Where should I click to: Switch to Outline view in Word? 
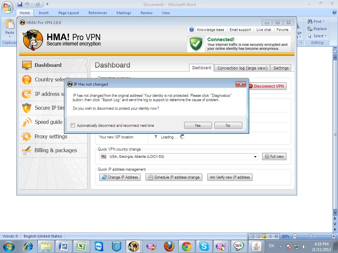tap(270, 236)
